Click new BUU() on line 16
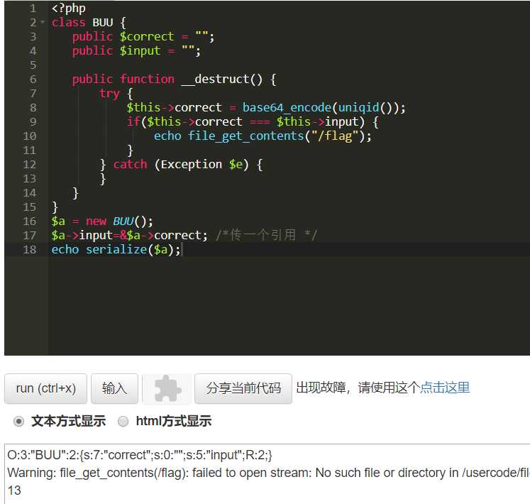 tap(120, 221)
